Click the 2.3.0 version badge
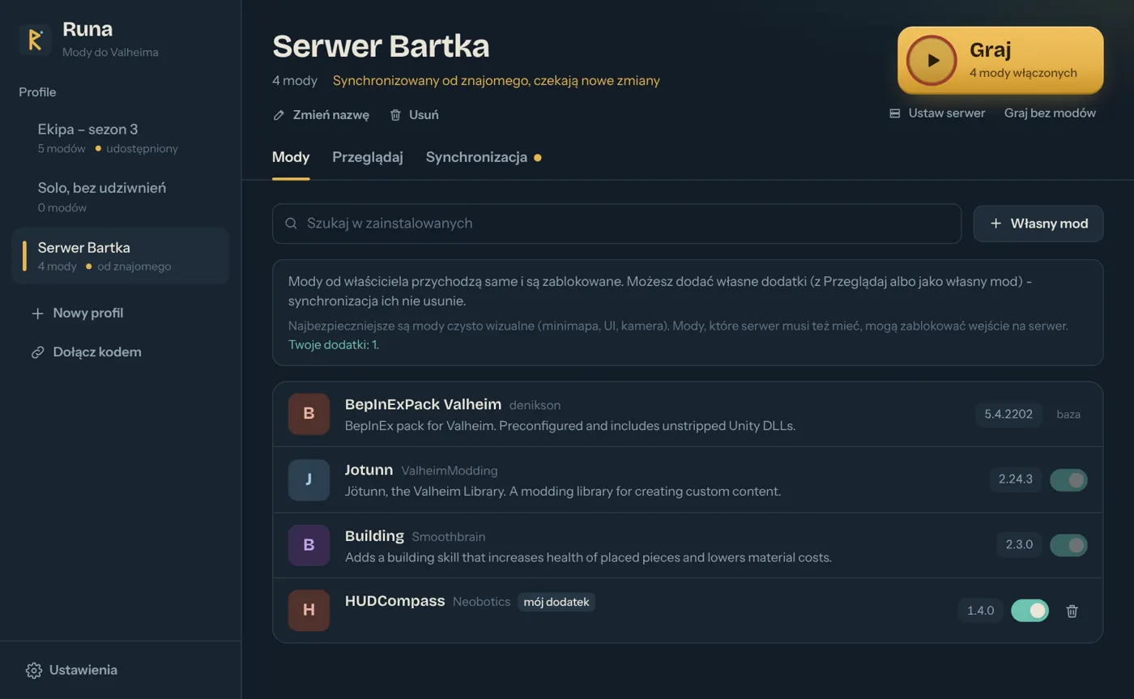Image resolution: width=1134 pixels, height=699 pixels. (x=1019, y=545)
